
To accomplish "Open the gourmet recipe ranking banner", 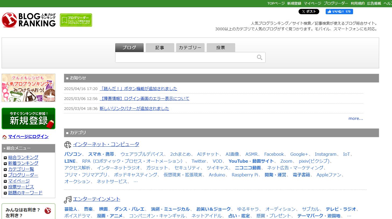I will [x=28, y=88].
